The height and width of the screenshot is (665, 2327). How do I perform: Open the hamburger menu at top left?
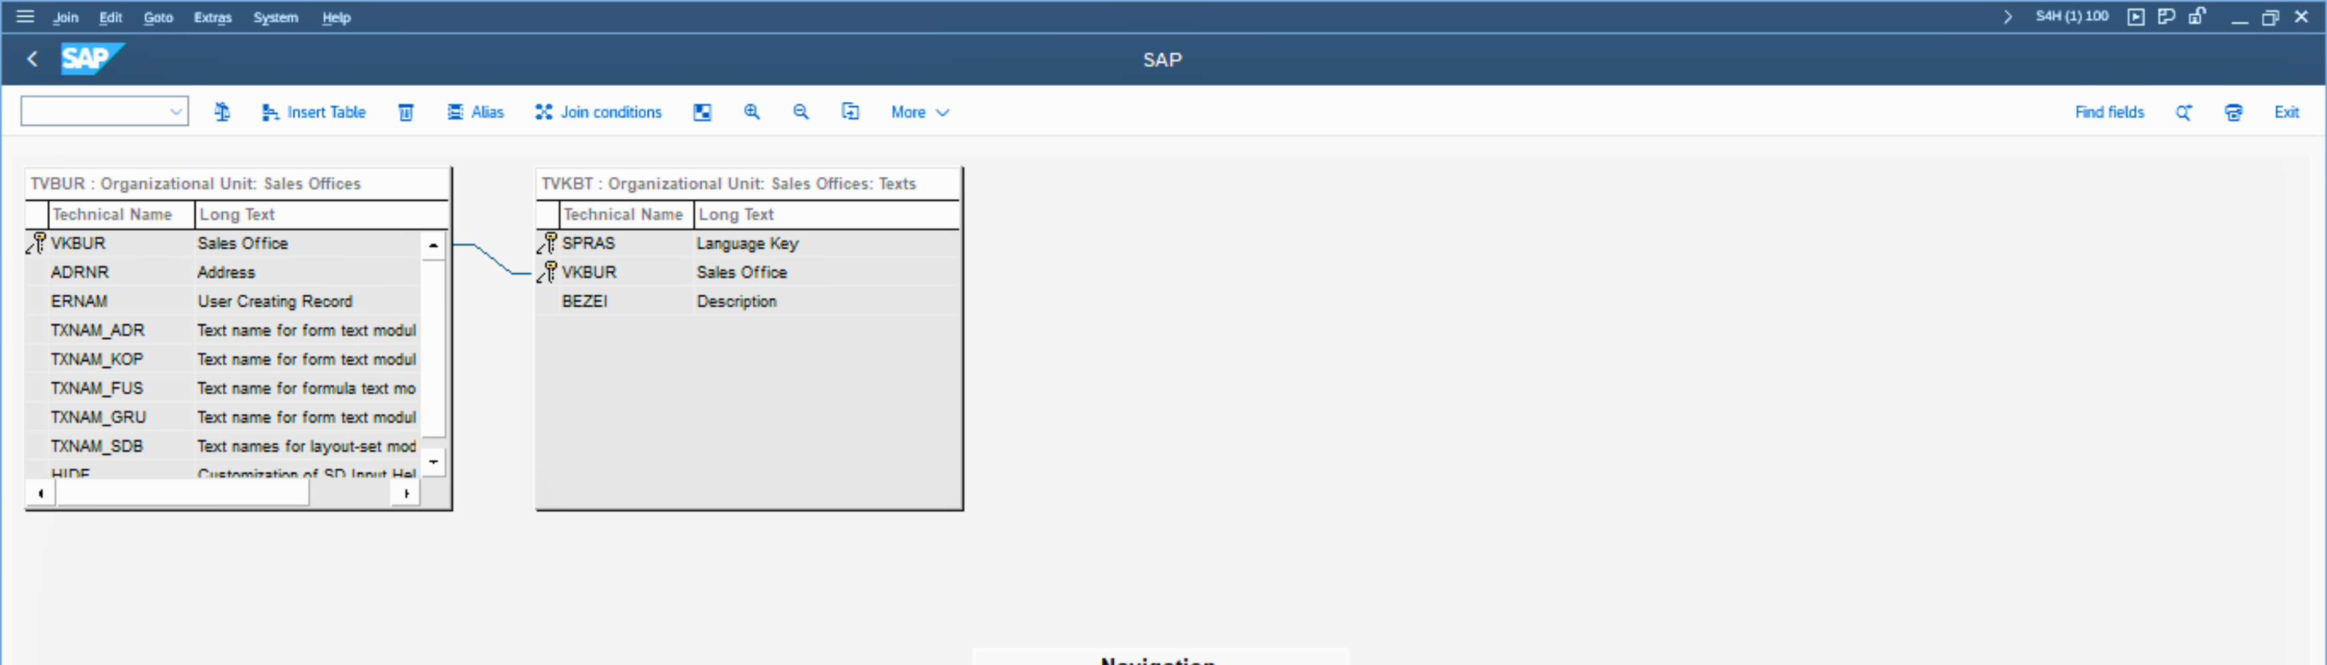pyautogui.click(x=25, y=16)
